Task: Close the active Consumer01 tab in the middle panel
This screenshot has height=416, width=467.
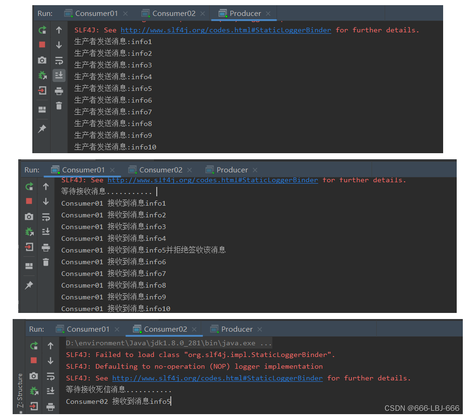Action: (x=112, y=170)
